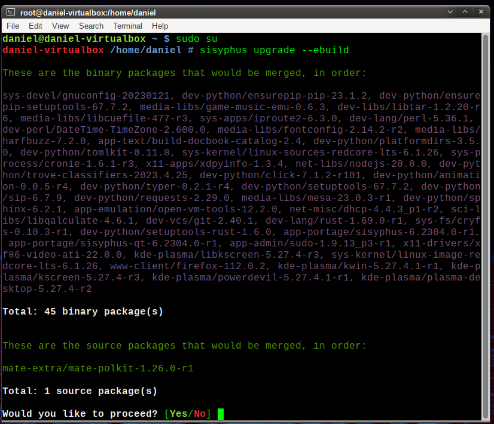Click the terminal window icon in title bar

coord(11,13)
